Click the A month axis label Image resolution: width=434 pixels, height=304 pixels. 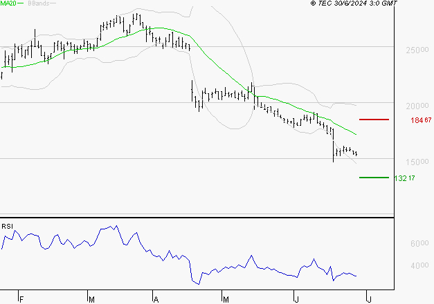[156, 300]
